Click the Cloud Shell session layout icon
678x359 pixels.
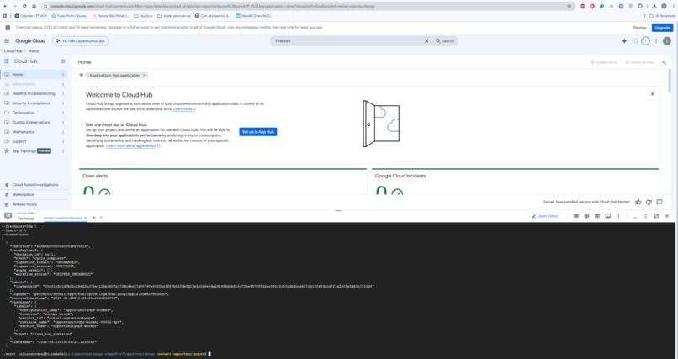(x=597, y=216)
